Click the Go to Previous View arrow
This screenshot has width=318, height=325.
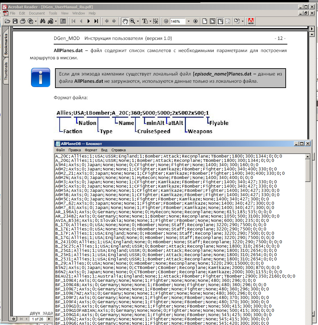(x=107, y=21)
